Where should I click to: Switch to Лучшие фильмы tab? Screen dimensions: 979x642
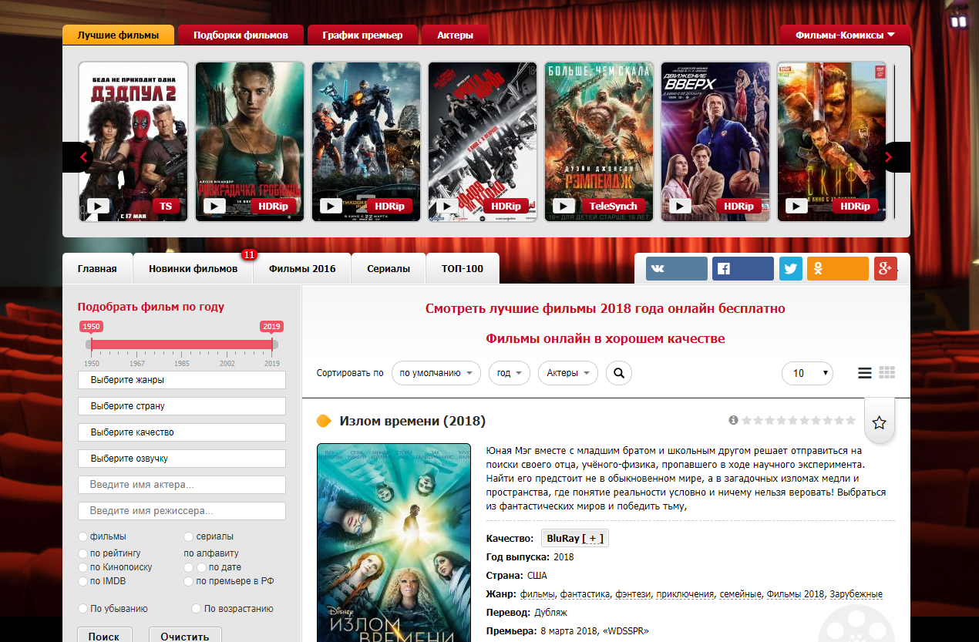click(x=118, y=35)
